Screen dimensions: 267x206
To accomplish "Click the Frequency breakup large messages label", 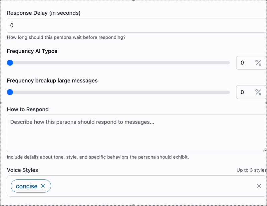I will click(x=52, y=80).
